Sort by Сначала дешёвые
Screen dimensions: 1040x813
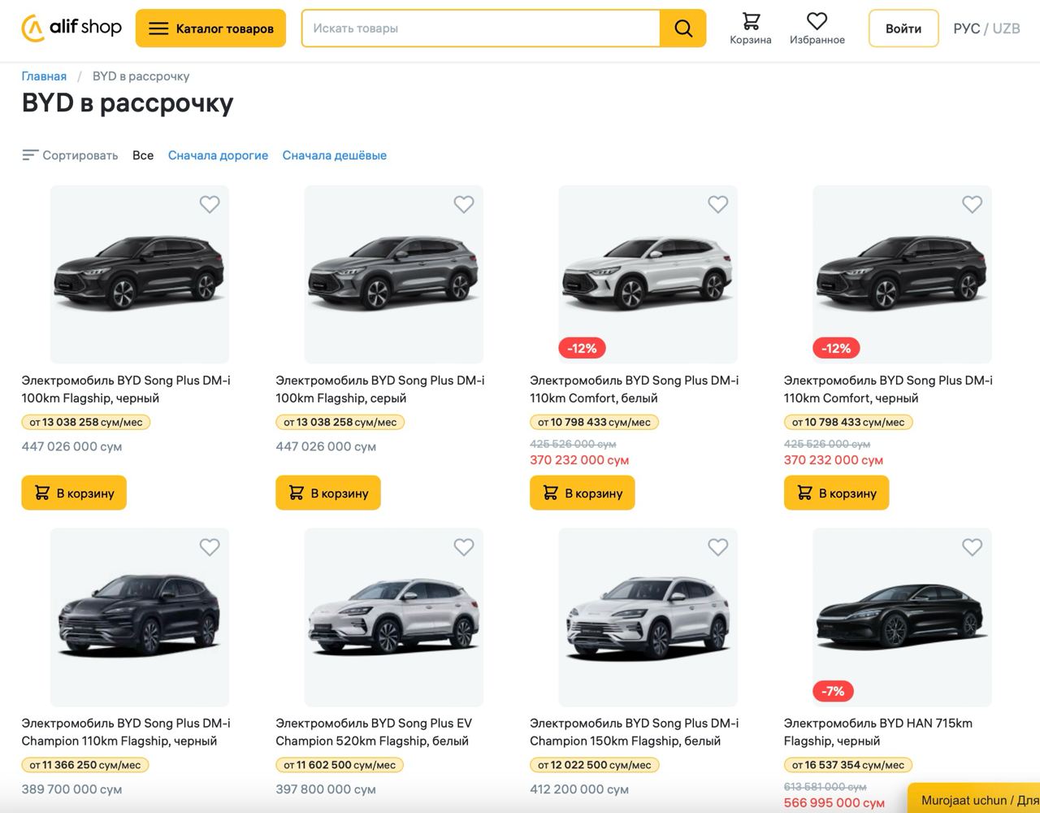pyautogui.click(x=334, y=155)
